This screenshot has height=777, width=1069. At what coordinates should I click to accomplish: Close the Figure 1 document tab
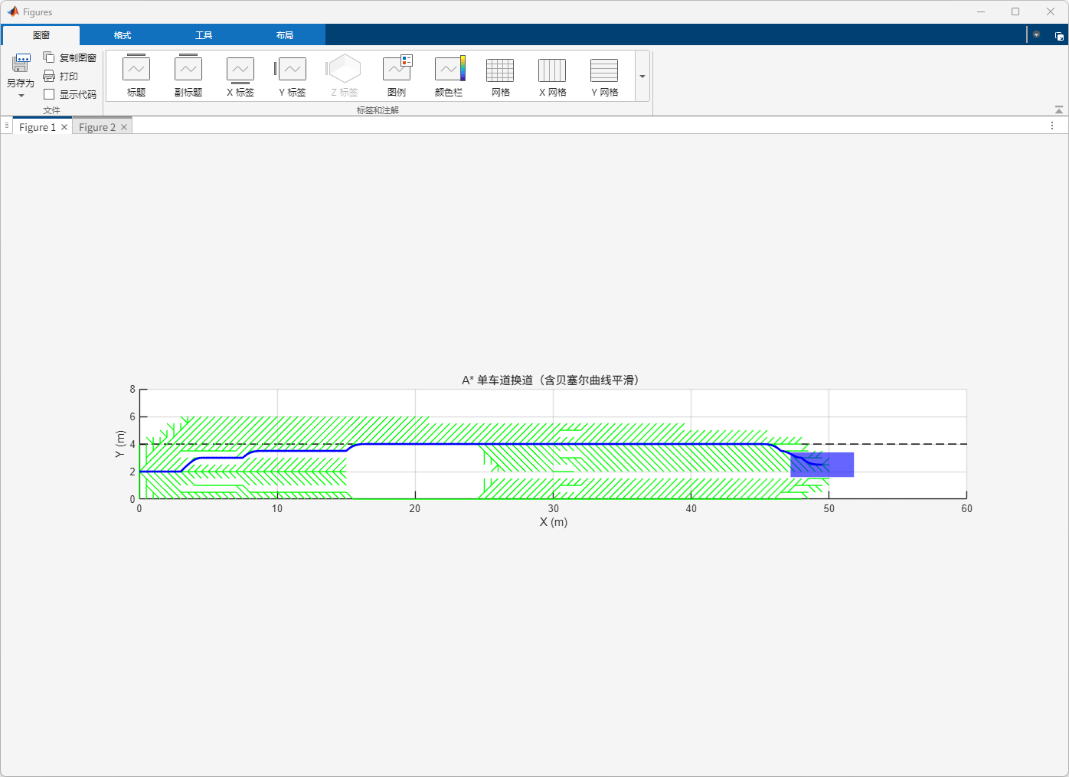[64, 127]
